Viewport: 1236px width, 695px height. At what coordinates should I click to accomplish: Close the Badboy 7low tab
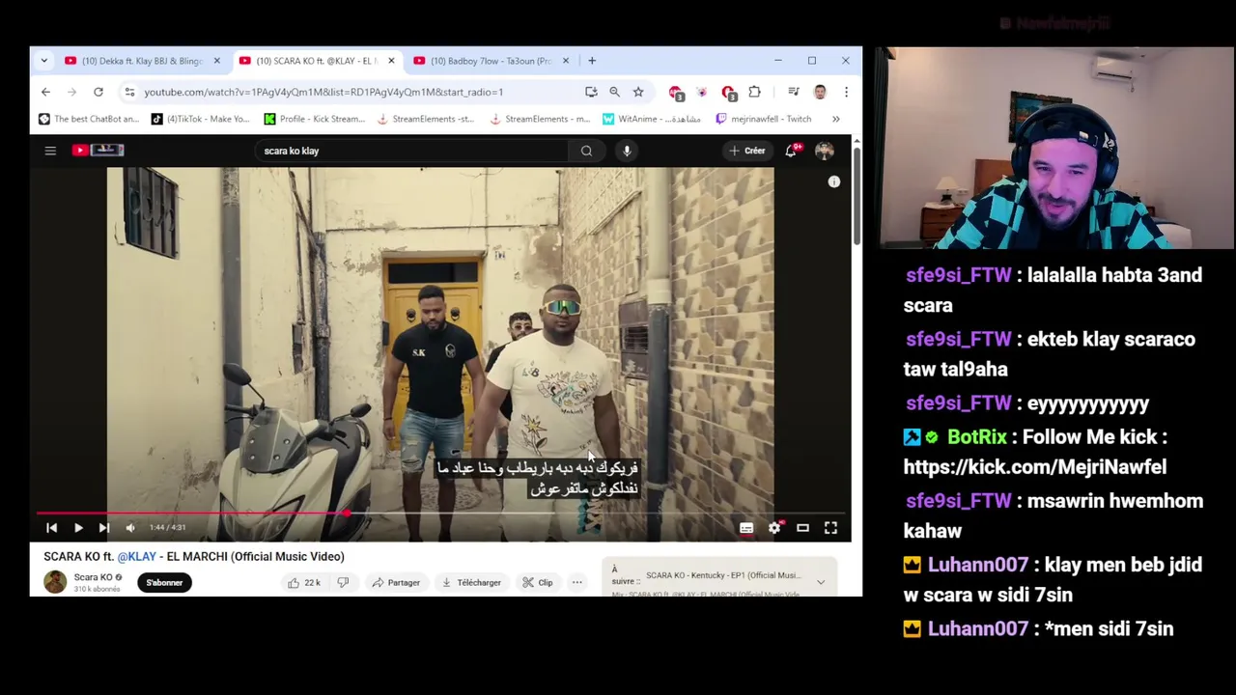tap(566, 61)
